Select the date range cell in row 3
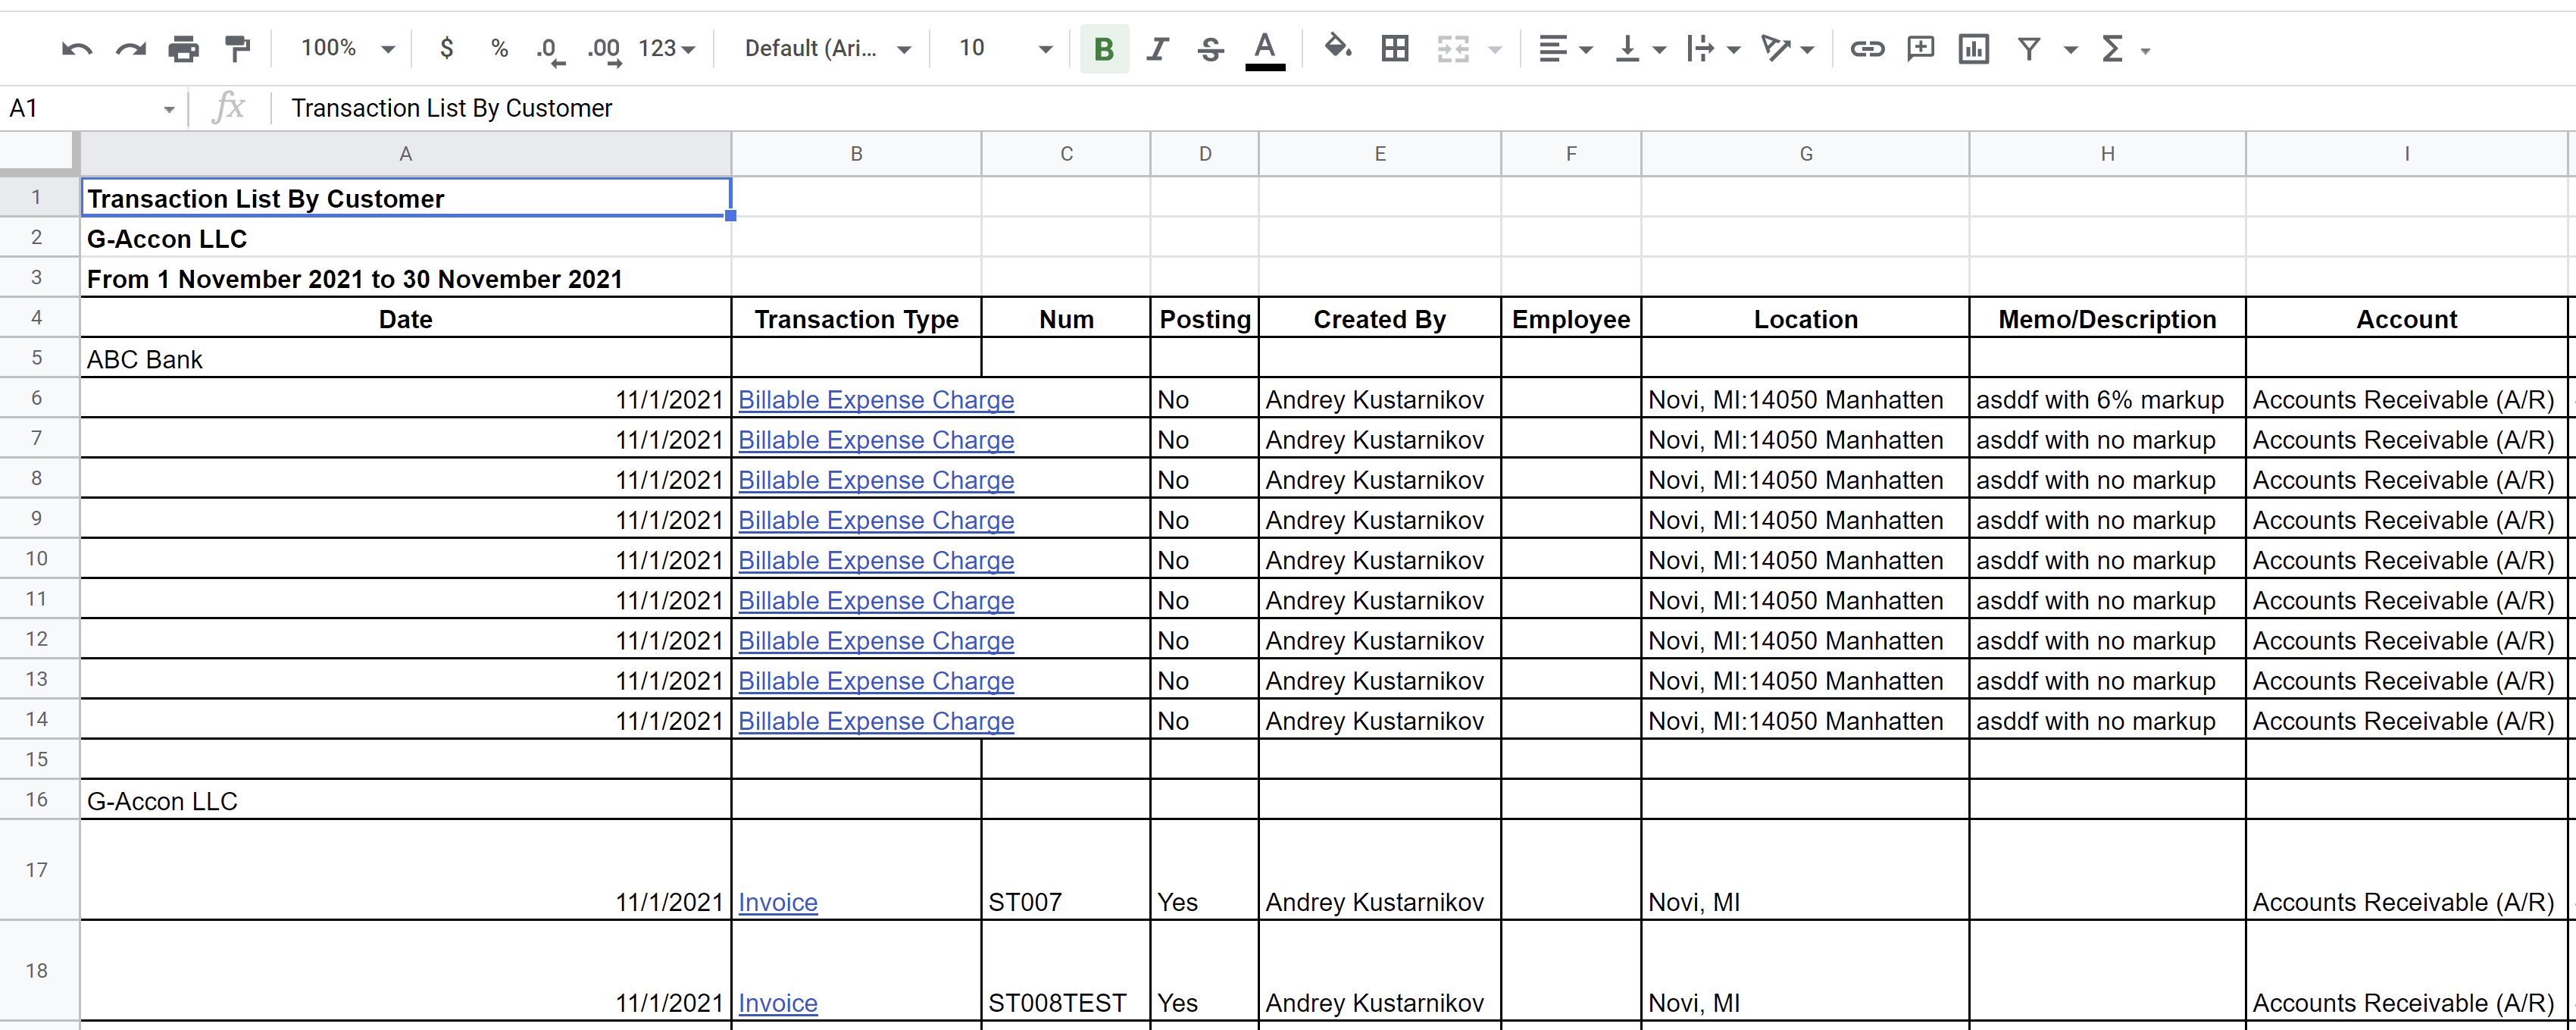 point(406,278)
